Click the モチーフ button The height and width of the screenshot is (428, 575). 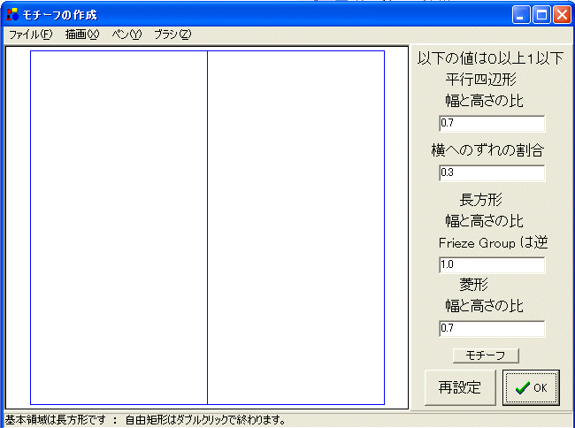486,355
